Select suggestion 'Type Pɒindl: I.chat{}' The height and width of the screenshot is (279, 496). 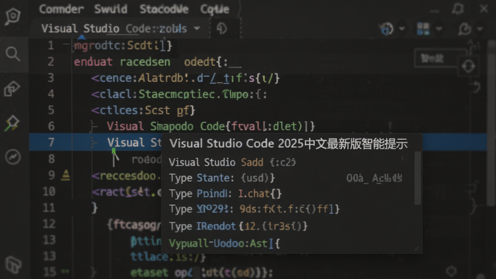pyautogui.click(x=225, y=193)
